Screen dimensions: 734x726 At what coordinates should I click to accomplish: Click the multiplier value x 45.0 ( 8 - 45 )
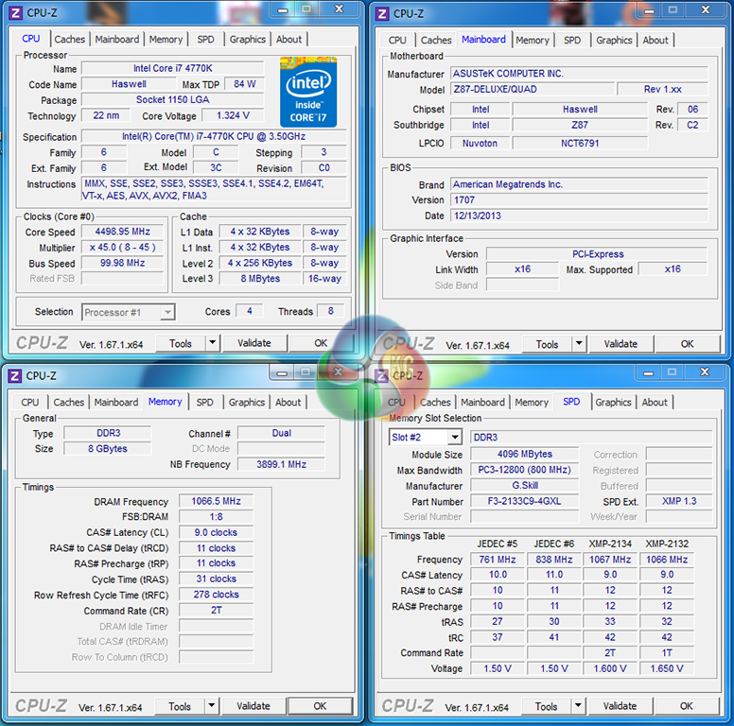[123, 247]
